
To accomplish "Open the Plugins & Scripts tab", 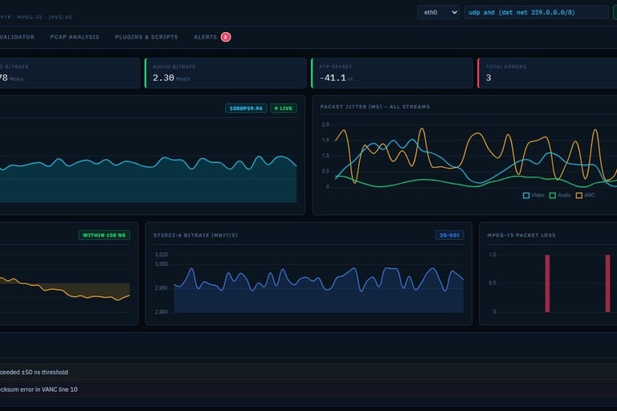I will pos(146,37).
